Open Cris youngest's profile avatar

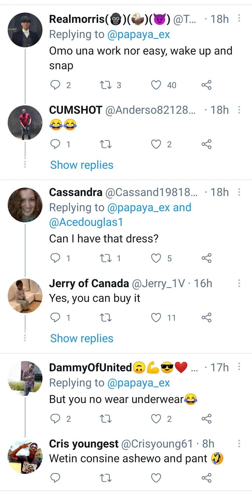(25, 457)
